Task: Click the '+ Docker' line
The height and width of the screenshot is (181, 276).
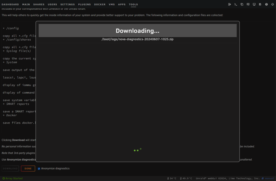Action: pos(10,115)
